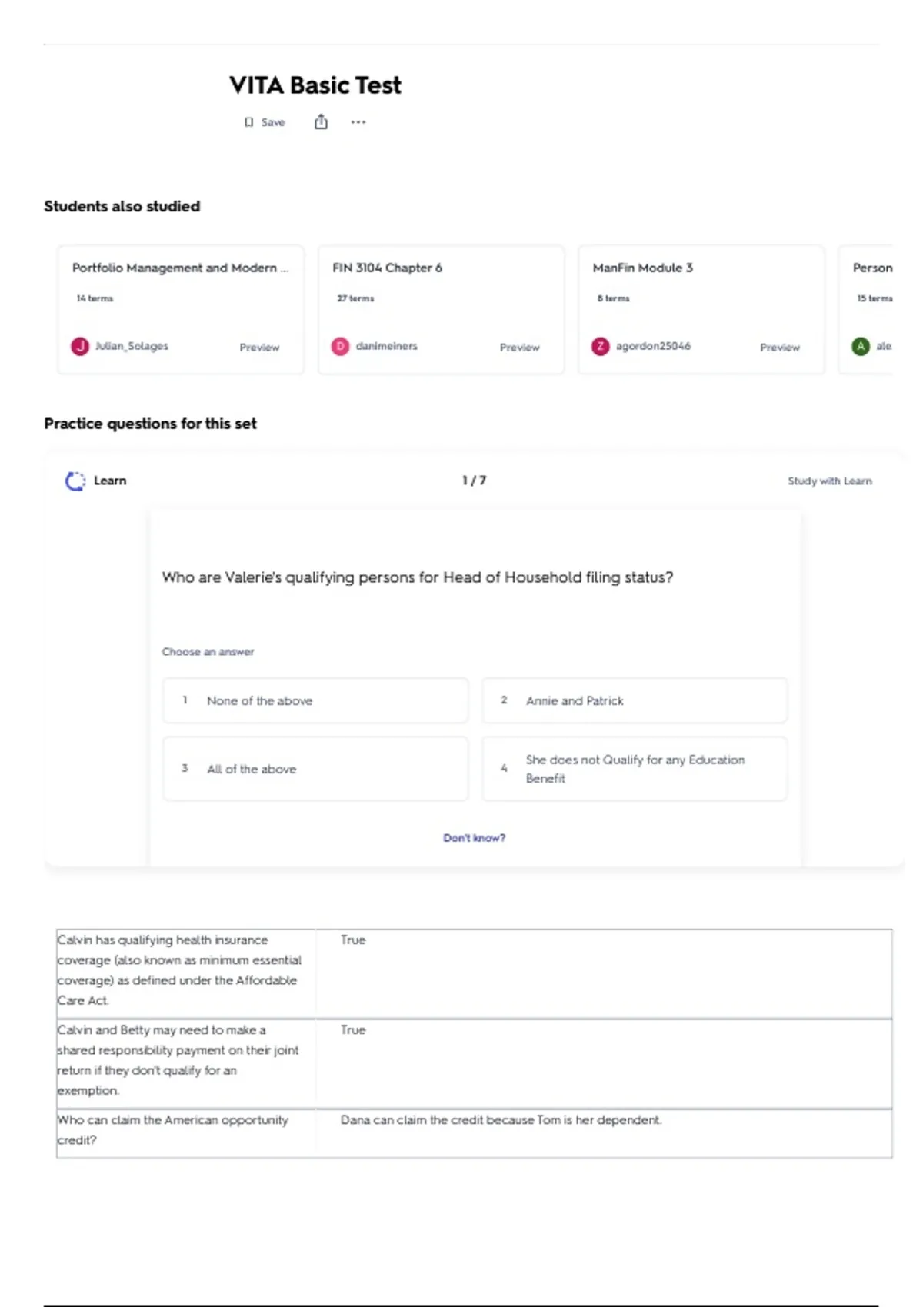Select answer 'None of the above'

pyautogui.click(x=315, y=701)
